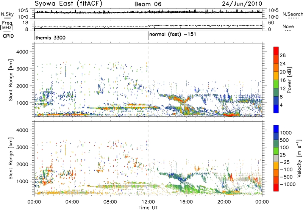
Task: Click the 'themis 3300' CPID text
Action: coord(50,38)
